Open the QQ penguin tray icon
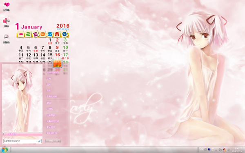The width and height of the screenshot is (245, 153). pyautogui.click(x=224, y=150)
